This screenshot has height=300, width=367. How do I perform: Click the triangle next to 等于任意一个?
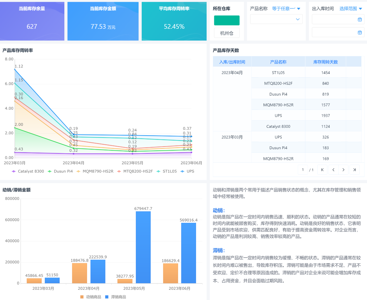[x=299, y=8]
